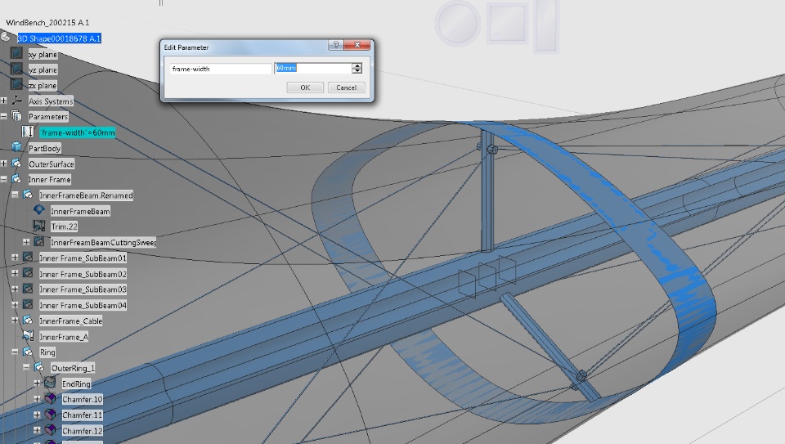Expand Inner Frame_SubBeam02 node
This screenshot has height=444, width=785.
(x=15, y=273)
